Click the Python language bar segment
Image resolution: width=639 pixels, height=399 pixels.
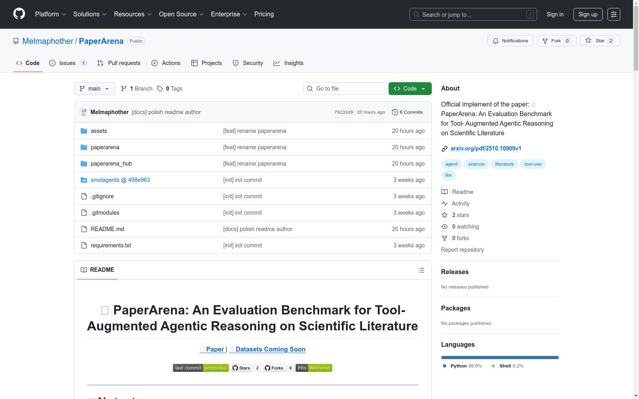click(x=500, y=358)
